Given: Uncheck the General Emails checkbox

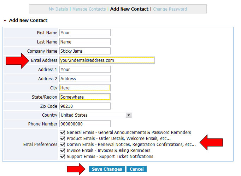Looking at the screenshot, I should 63,133.
